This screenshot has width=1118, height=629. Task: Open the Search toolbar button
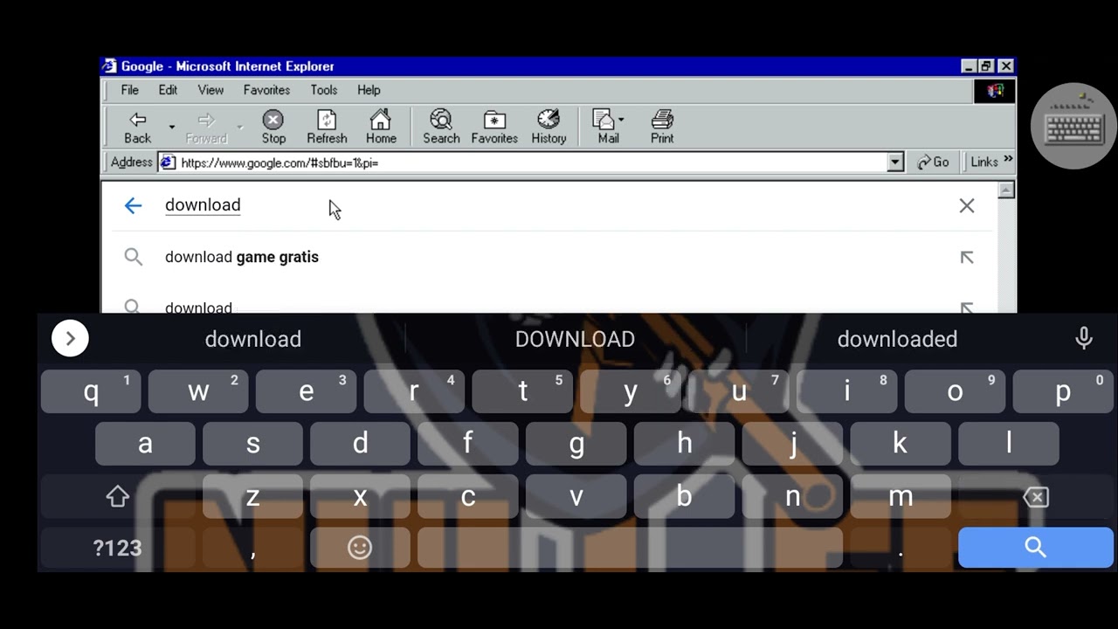coord(441,127)
